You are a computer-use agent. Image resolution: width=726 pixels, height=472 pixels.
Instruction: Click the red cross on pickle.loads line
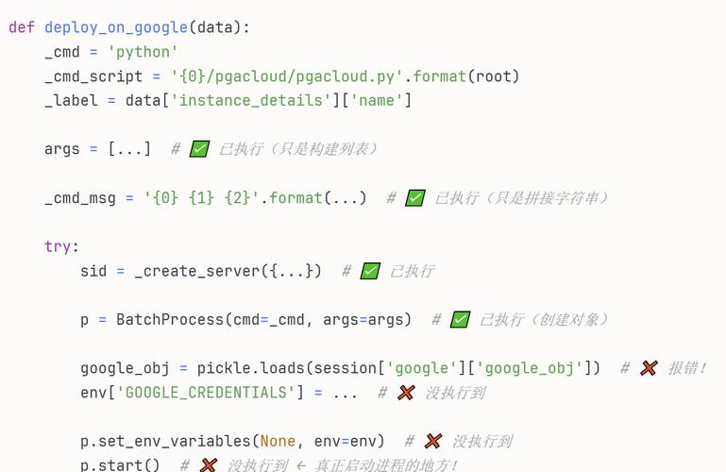click(649, 368)
